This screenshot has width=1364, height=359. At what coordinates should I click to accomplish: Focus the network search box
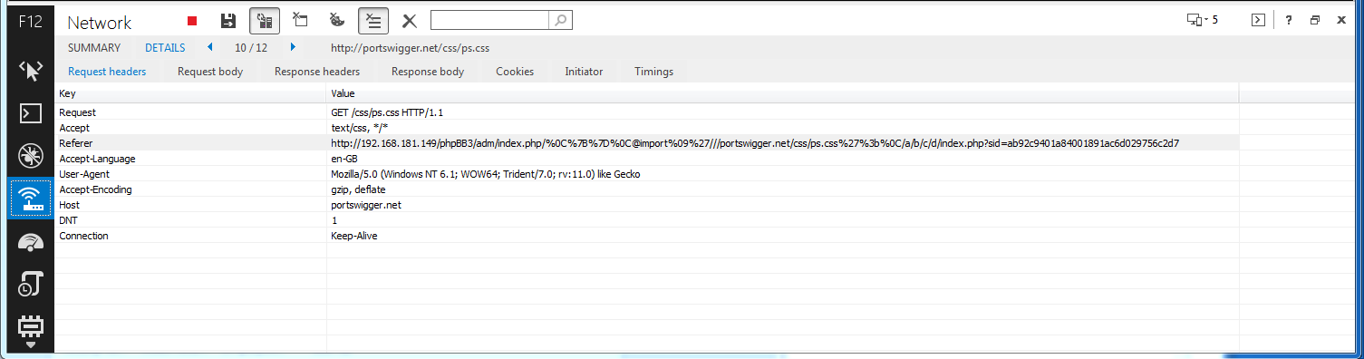[489, 20]
